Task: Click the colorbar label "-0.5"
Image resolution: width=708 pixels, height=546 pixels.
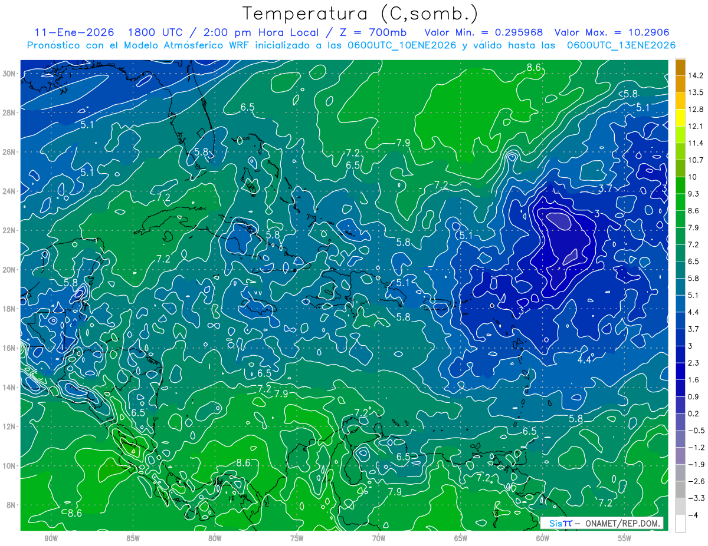Action: 696,431
